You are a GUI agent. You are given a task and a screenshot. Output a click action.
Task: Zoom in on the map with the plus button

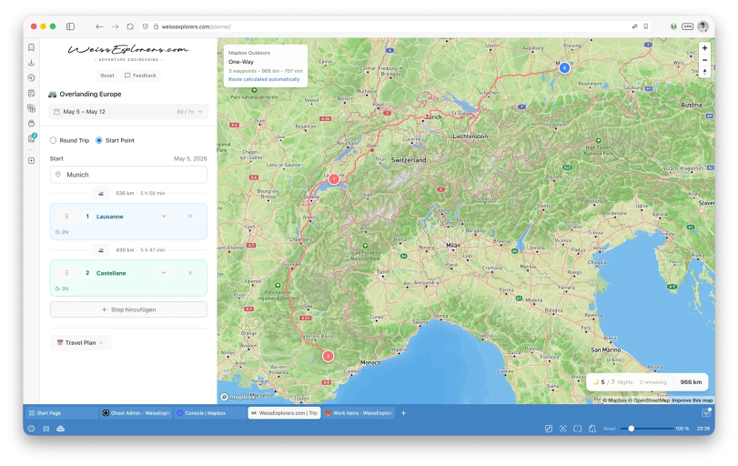(704, 48)
